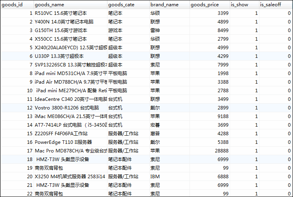This screenshot has height=197, width=293.
Task: Click the cell 'X550CC 15.6英寸笔记本'
Action: coord(70,39)
